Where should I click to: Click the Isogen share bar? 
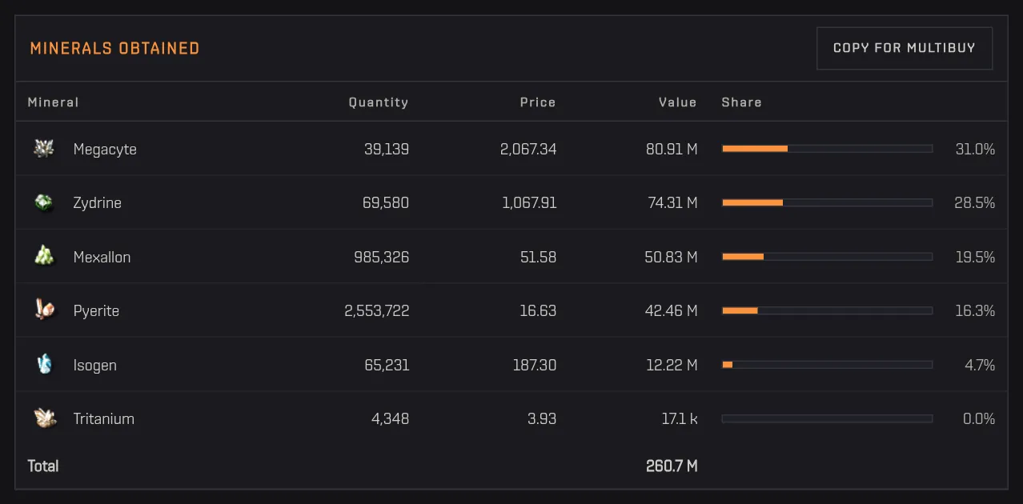[828, 365]
